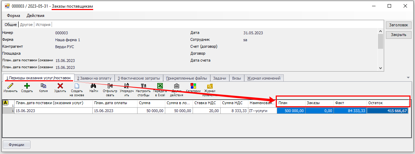Image resolution: width=415 pixels, height=154 pixels.
Task: Open the Настроить столбцы tool
Action: [x=143, y=86]
